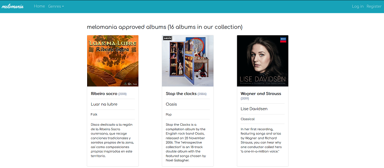This screenshot has height=168, width=384.
Task: Click the Ribeira Sacra album description text
Action: pyautogui.click(x=113, y=140)
